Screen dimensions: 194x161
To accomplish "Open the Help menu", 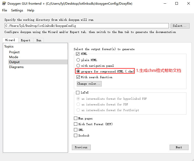I will (x=31, y=10).
